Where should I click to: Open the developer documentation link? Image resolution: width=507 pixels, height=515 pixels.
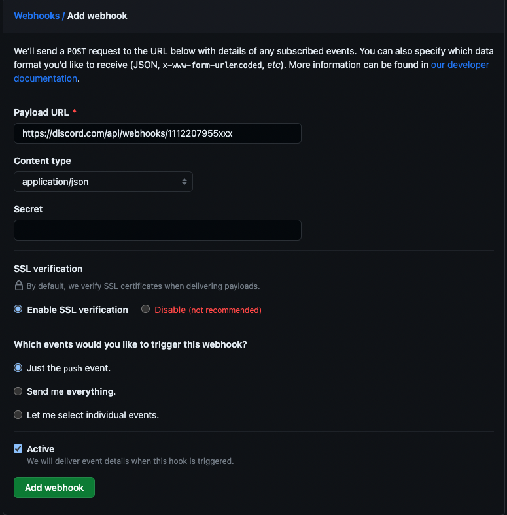[459, 65]
